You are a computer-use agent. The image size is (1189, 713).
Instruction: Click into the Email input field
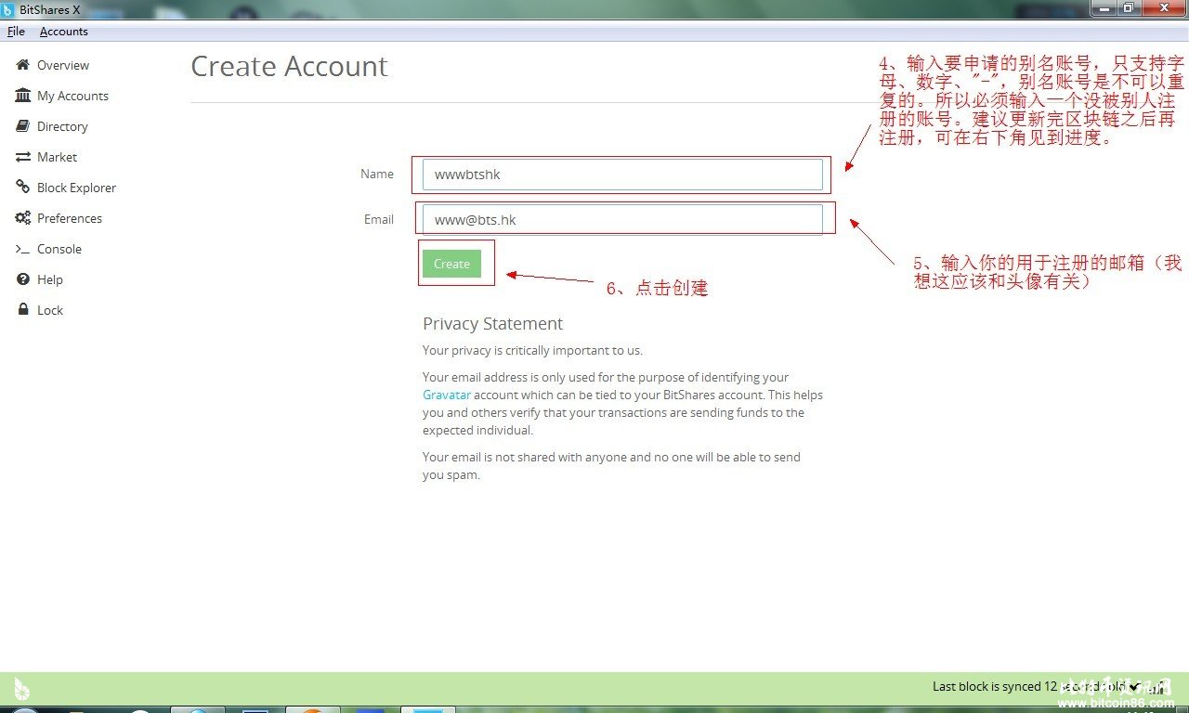coord(621,220)
